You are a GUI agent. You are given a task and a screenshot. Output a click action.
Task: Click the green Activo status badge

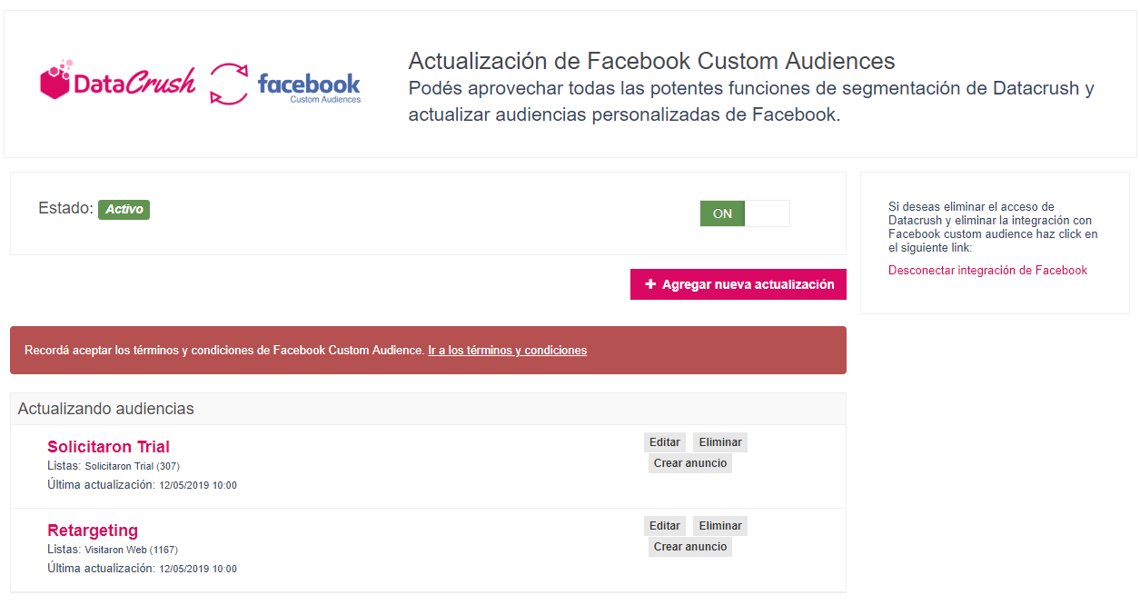tap(124, 209)
